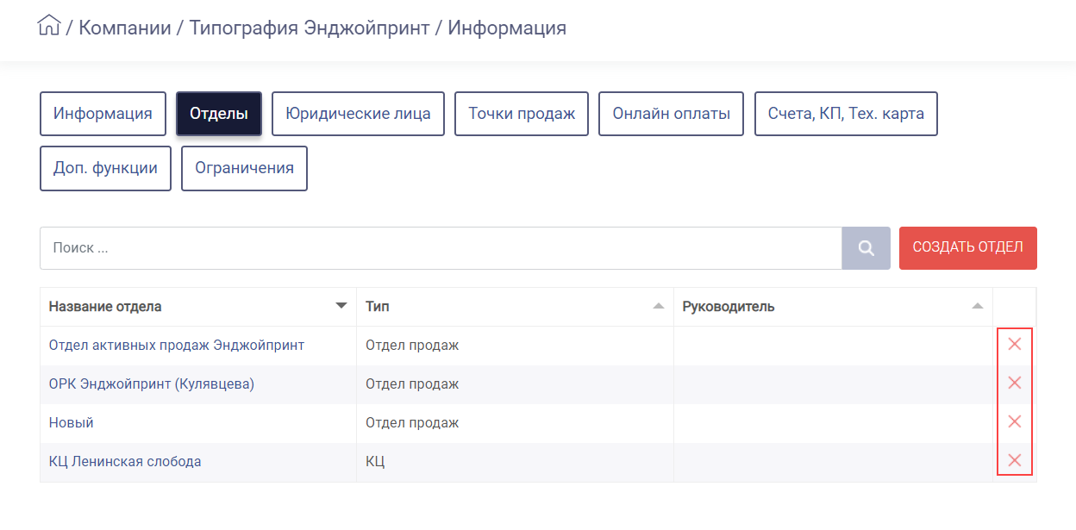Open the Информация tab
This screenshot has height=530, width=1076.
click(103, 114)
